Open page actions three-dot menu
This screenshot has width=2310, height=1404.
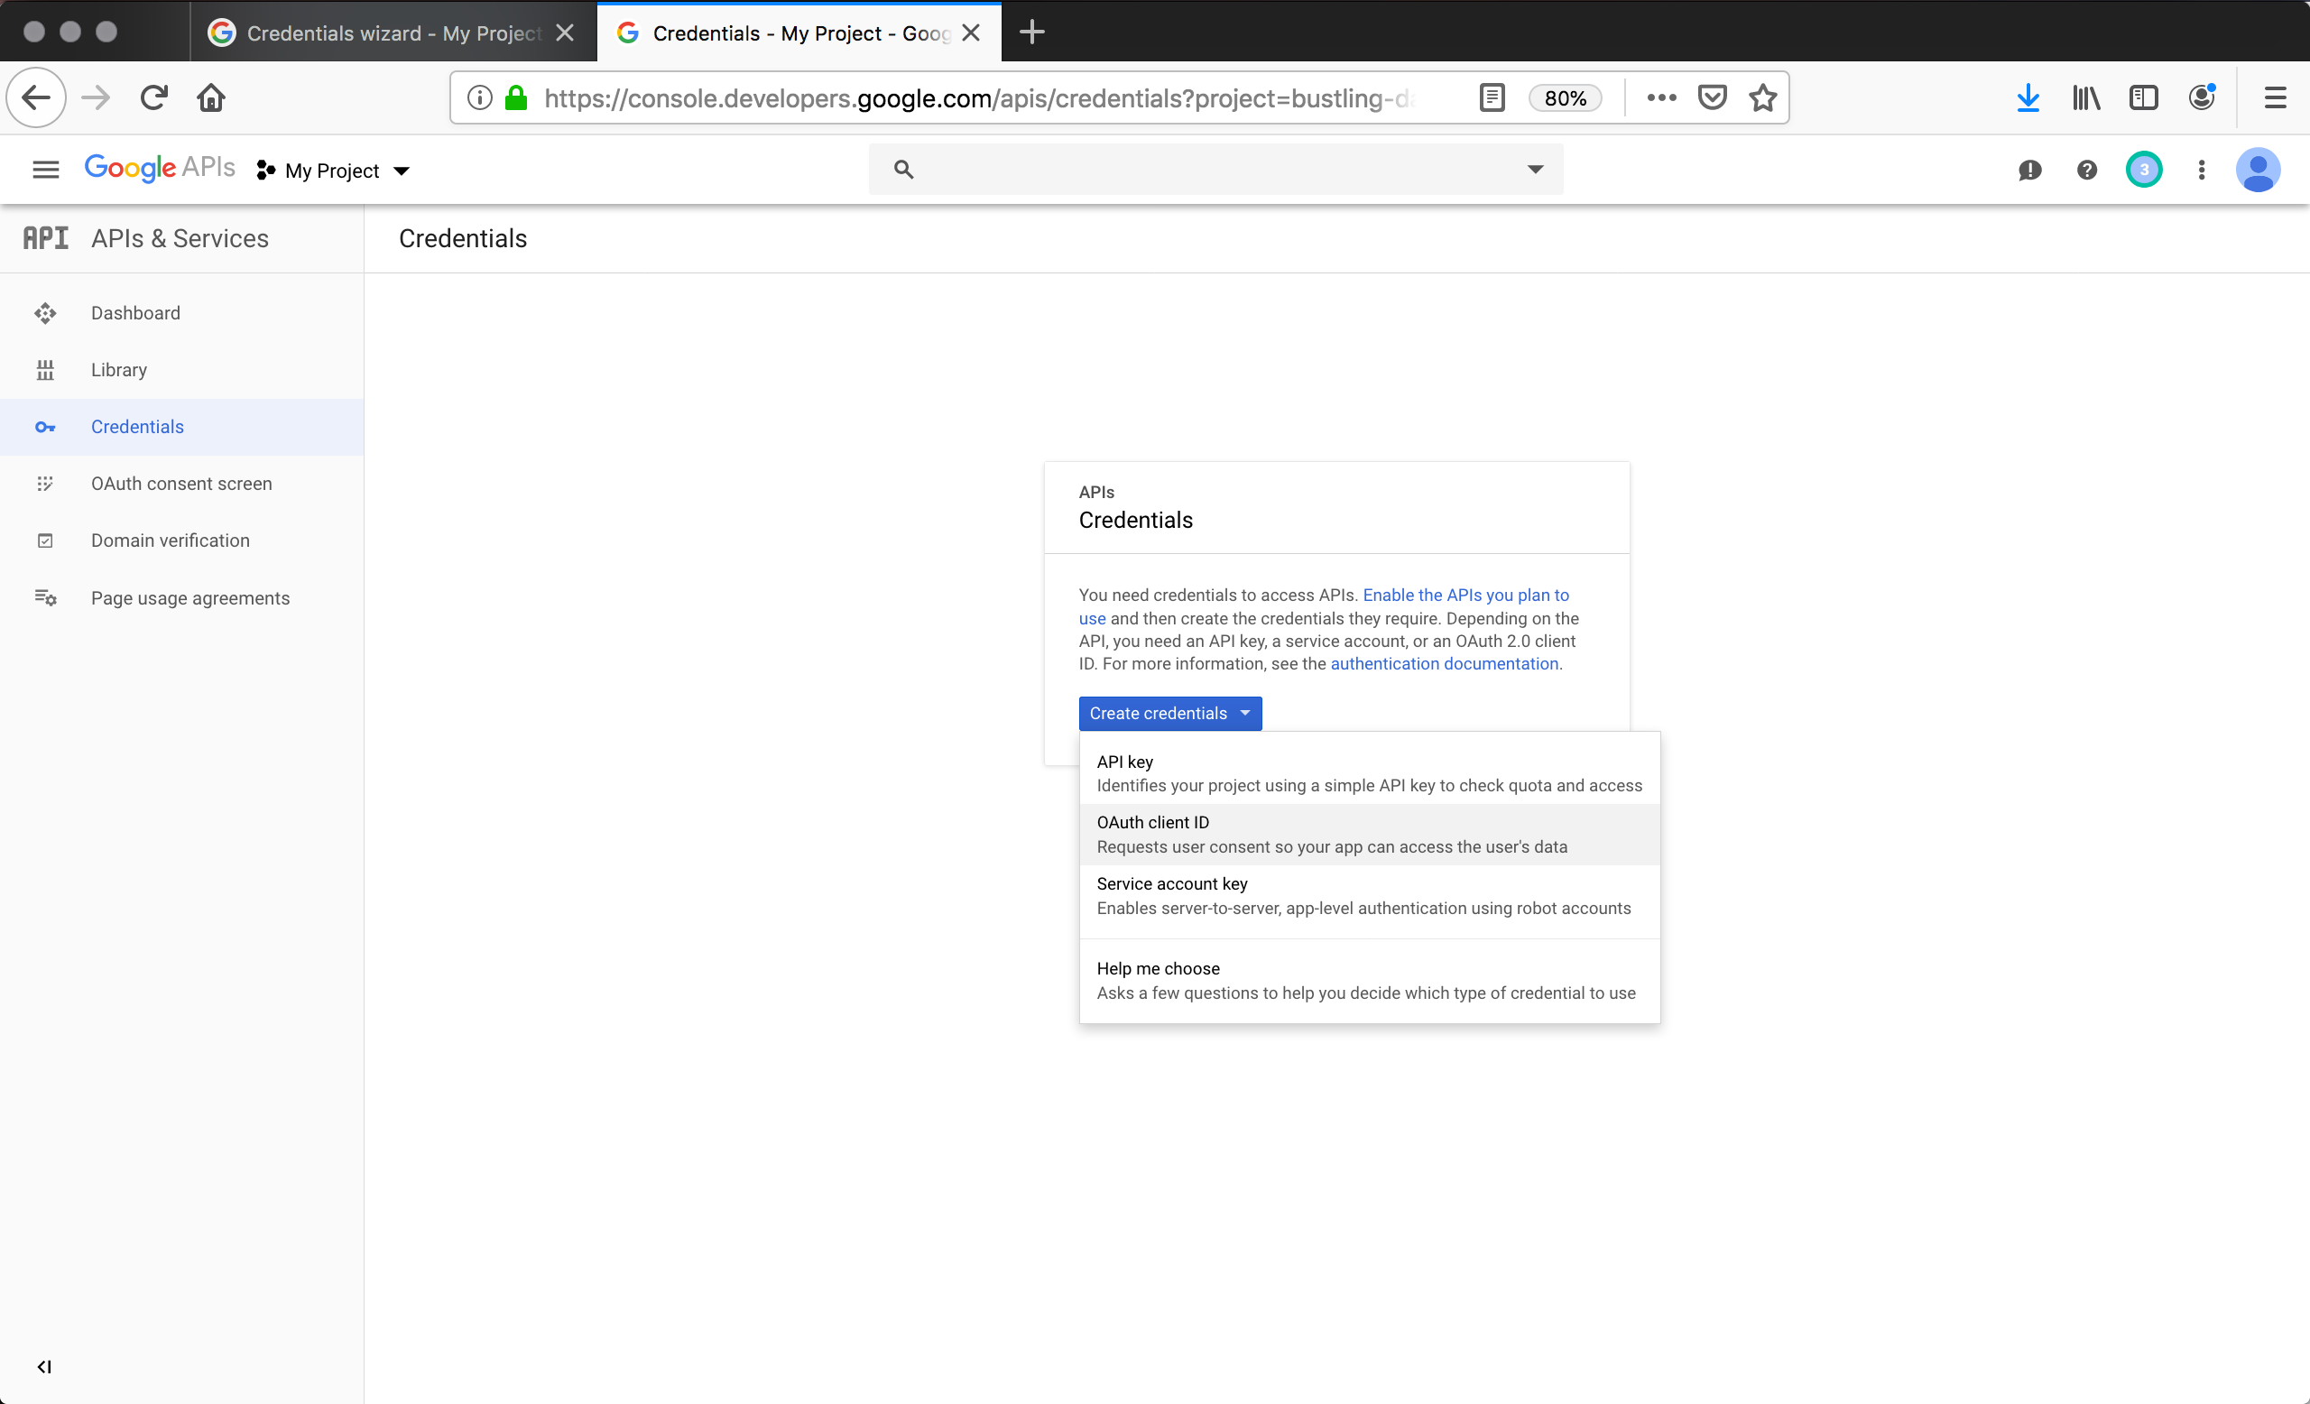[1661, 97]
